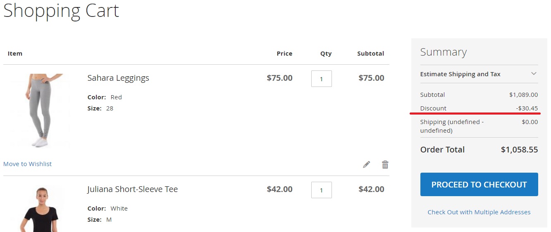Open the Juliana Short-Sleeve Tee product link
The width and height of the screenshot is (551, 232).
(x=132, y=189)
